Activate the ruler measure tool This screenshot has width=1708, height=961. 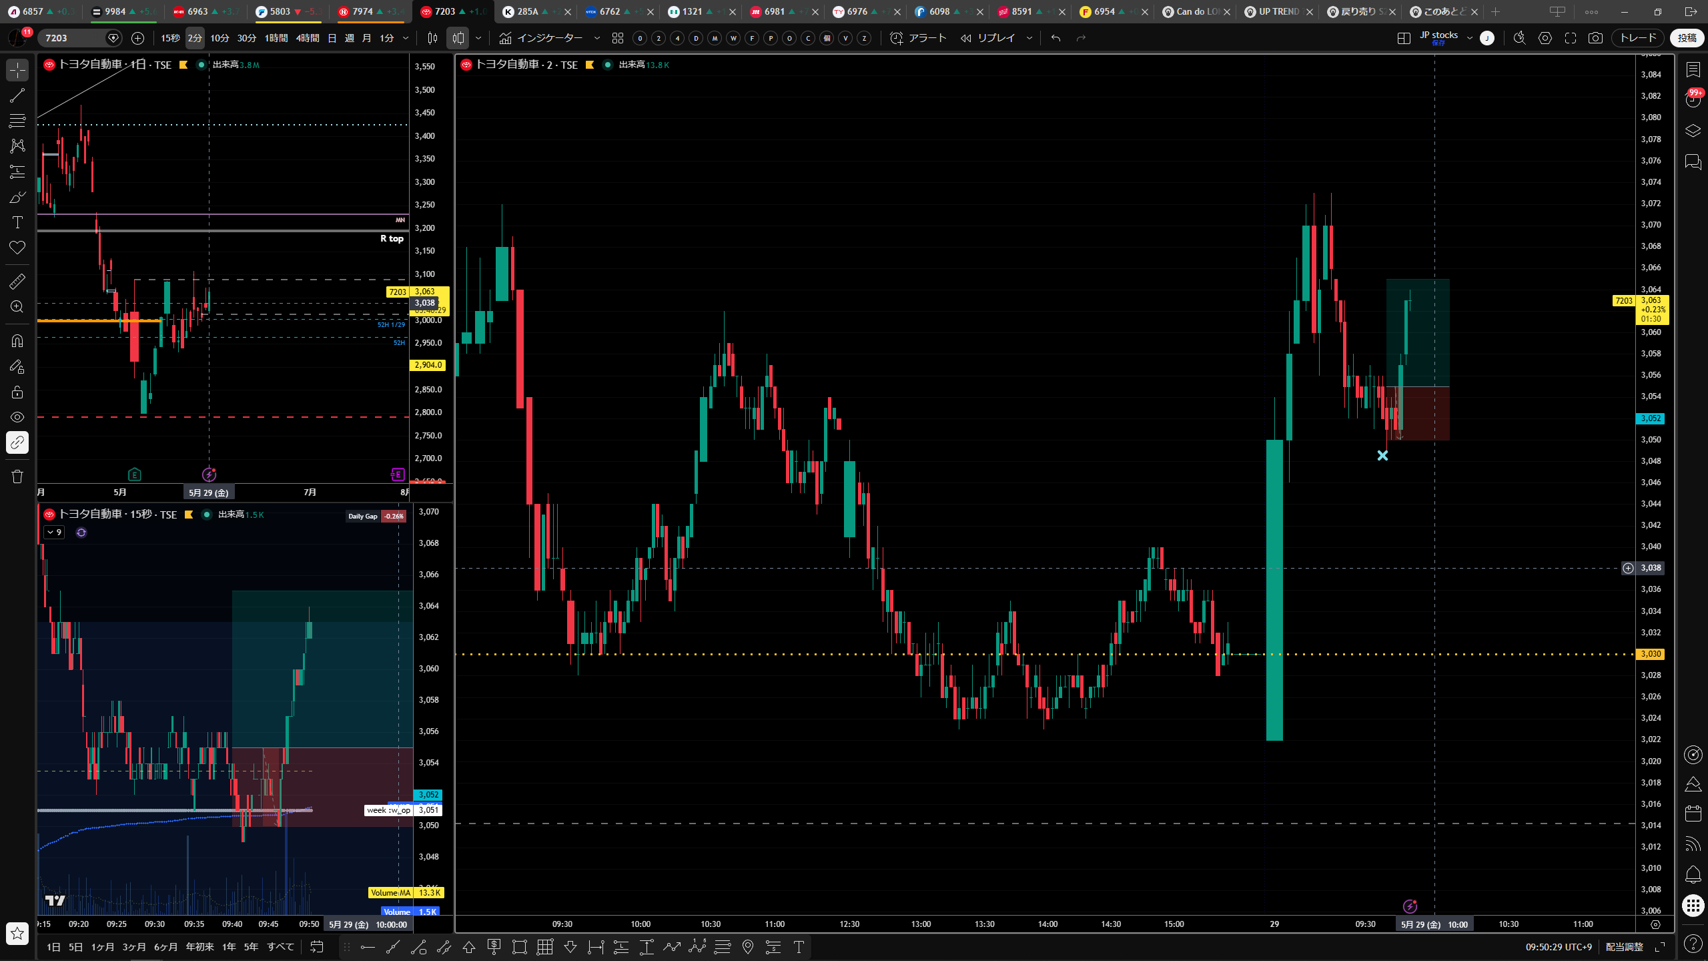(x=17, y=282)
